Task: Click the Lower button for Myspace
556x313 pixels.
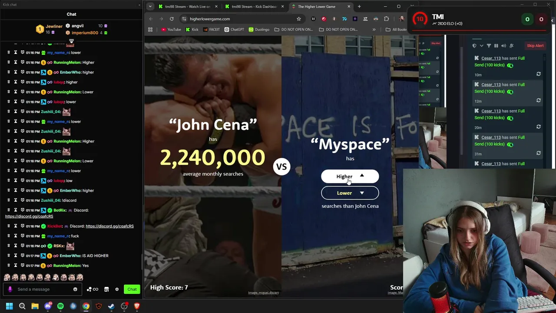Action: [350, 193]
